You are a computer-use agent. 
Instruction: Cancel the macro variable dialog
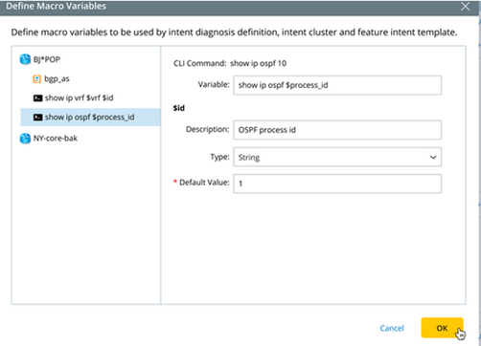[x=392, y=328]
